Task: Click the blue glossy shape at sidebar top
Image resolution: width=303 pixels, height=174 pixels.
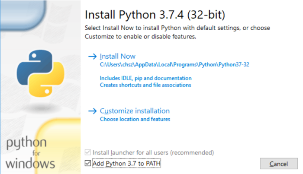Action: (x=23, y=15)
